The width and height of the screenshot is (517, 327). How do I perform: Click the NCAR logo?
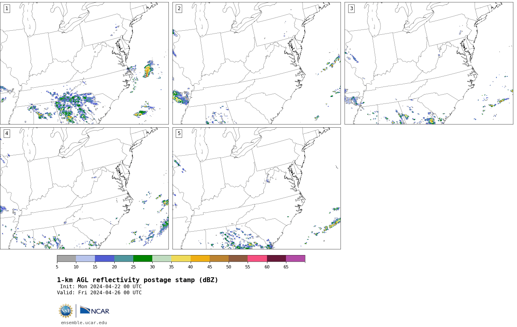[95, 310]
